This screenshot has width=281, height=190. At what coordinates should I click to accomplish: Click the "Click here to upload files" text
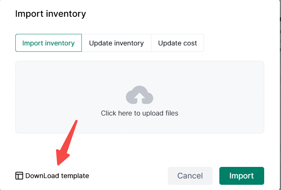click(x=139, y=113)
